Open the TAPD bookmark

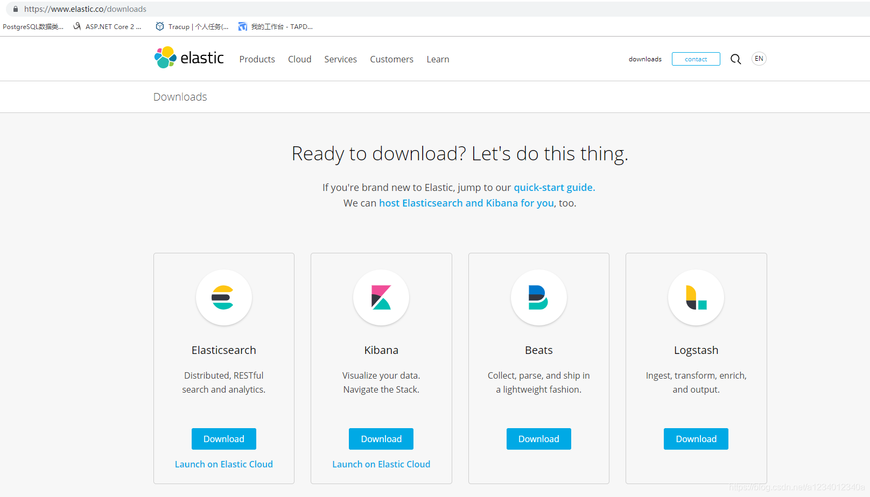276,26
